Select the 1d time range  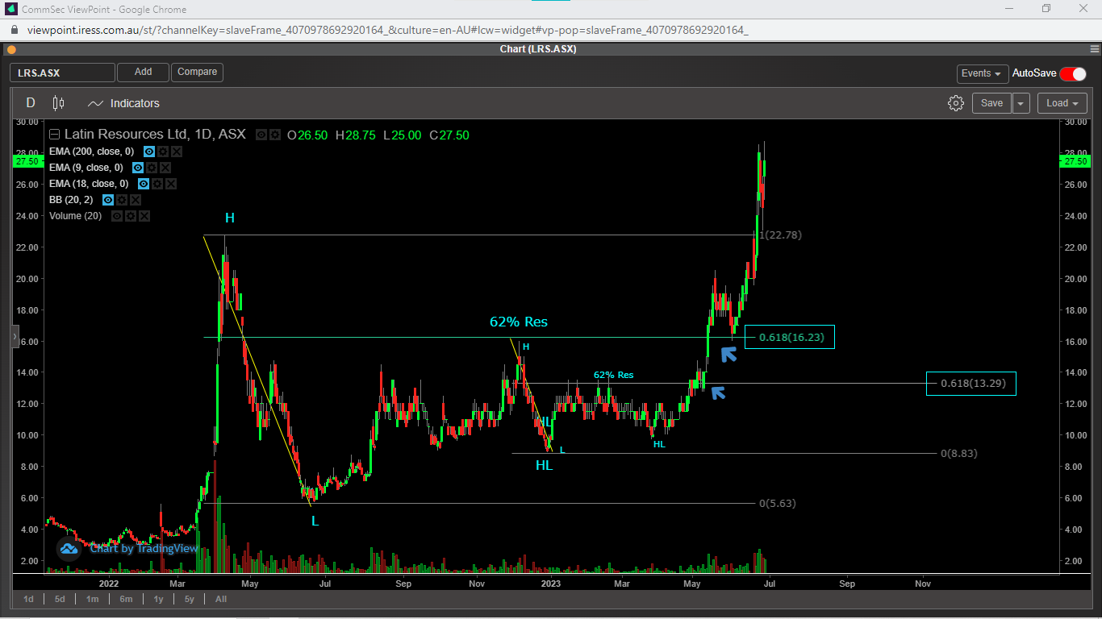point(28,599)
